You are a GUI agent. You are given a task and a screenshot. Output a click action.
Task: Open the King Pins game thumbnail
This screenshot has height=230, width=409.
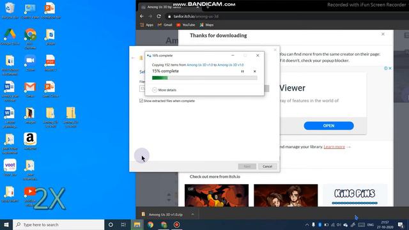tap(355, 195)
